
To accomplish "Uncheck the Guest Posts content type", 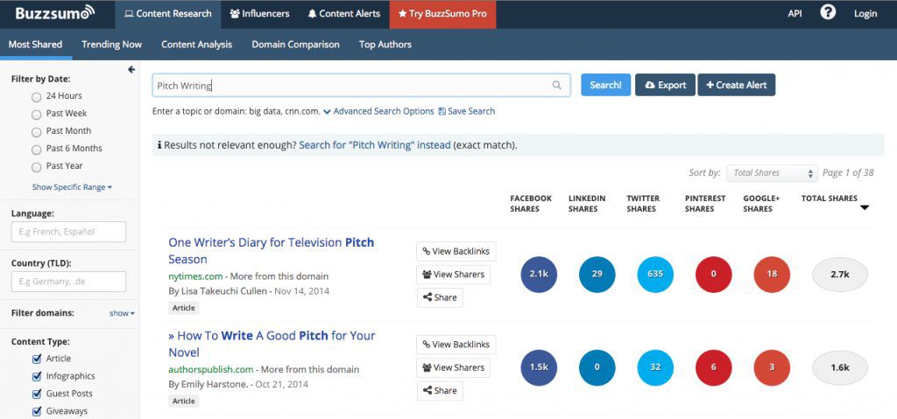I will (x=37, y=394).
